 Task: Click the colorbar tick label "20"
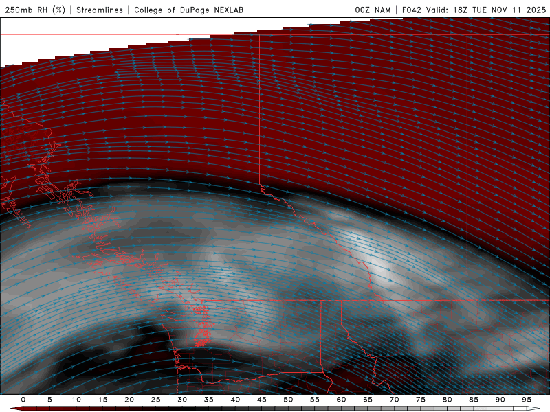129,400
